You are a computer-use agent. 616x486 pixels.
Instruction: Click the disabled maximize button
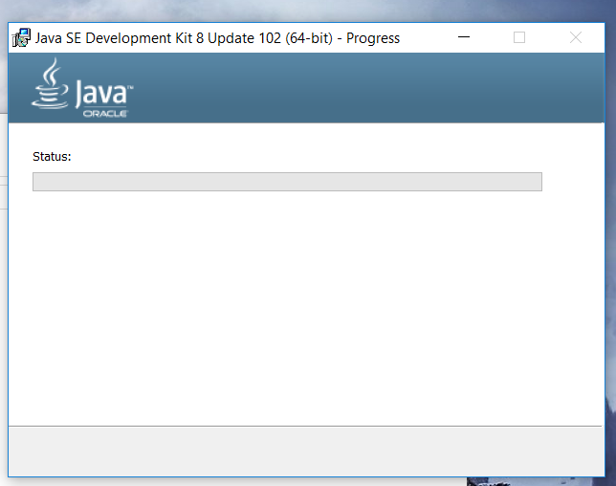[x=519, y=37]
